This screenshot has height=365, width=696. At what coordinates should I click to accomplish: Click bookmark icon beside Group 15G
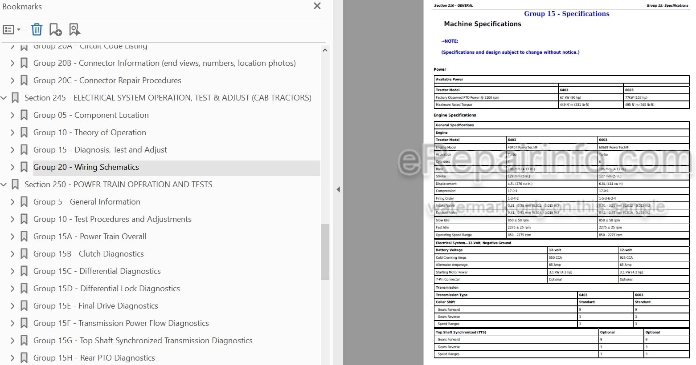pos(25,341)
